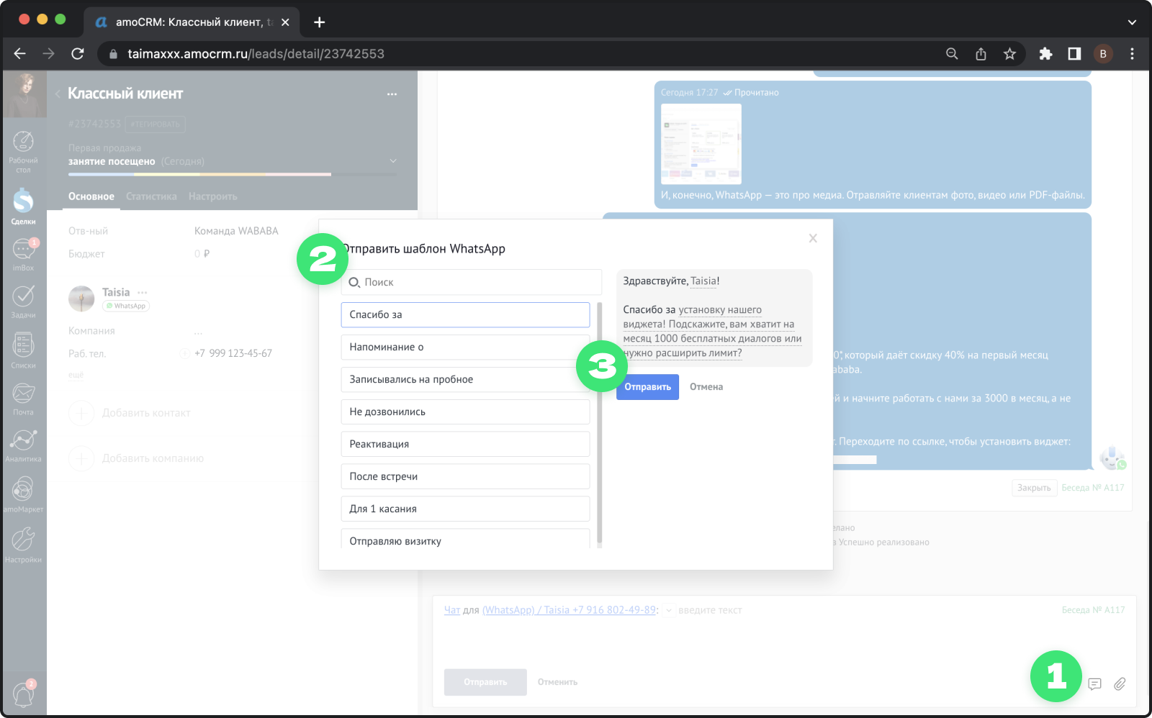Click the Закрыть conversation button
The image size is (1152, 718).
pyautogui.click(x=1034, y=488)
